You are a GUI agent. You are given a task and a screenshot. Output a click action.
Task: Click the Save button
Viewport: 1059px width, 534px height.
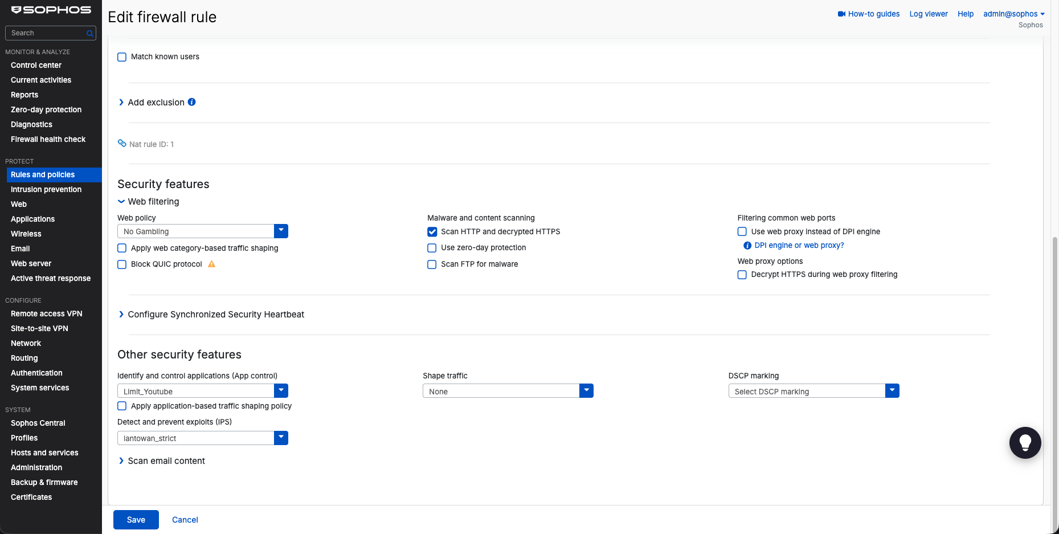coord(136,520)
